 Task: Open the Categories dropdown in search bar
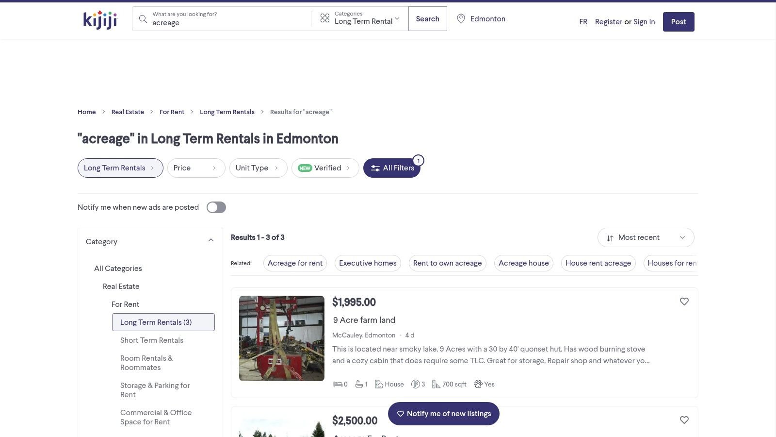pos(360,18)
